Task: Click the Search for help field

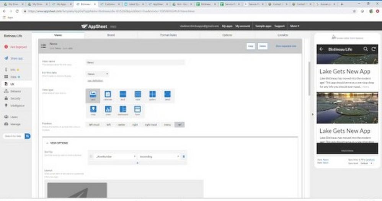Action: [x=14, y=136]
